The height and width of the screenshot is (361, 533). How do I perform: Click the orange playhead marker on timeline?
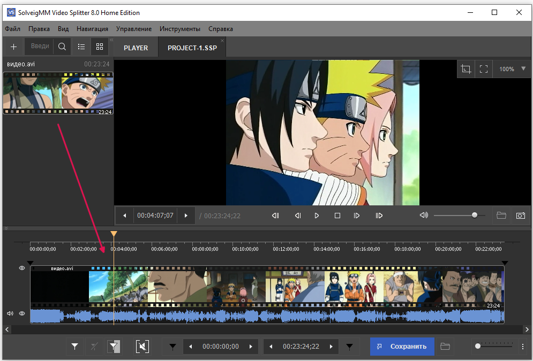pos(114,234)
